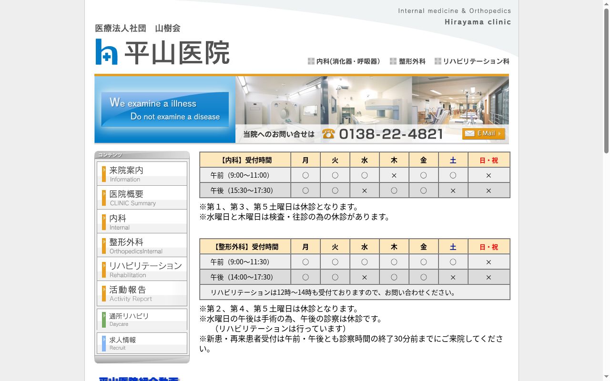Click 【整形外科】受付時間 table header

[245, 247]
